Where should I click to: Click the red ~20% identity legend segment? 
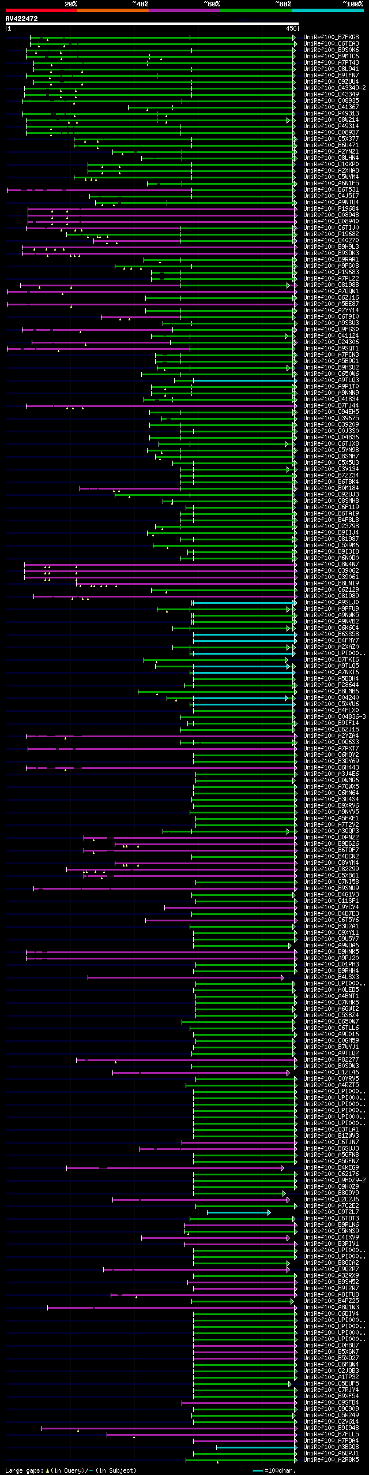(42, 10)
